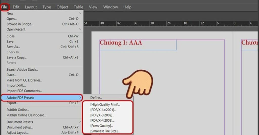Image resolution: width=259 pixels, height=135 pixels.
Task: Select the [Smallest File Size]... preset
Action: click(108, 131)
